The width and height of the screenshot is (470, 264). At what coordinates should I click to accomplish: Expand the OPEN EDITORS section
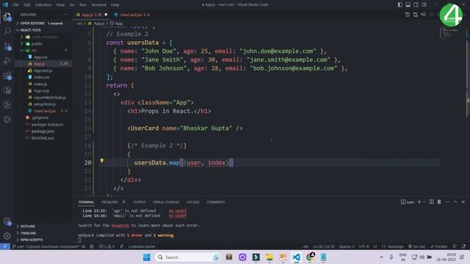[x=32, y=23]
